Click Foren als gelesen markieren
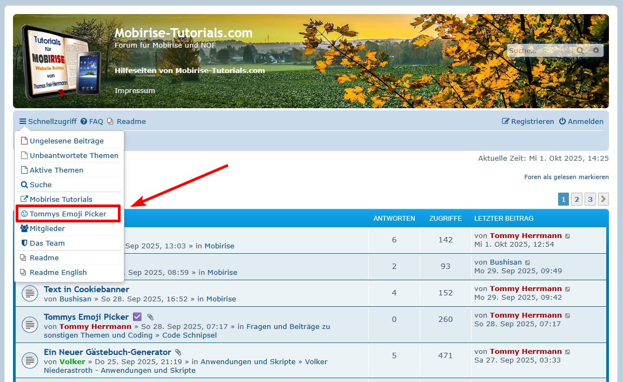The height and width of the screenshot is (382, 623). pos(566,177)
